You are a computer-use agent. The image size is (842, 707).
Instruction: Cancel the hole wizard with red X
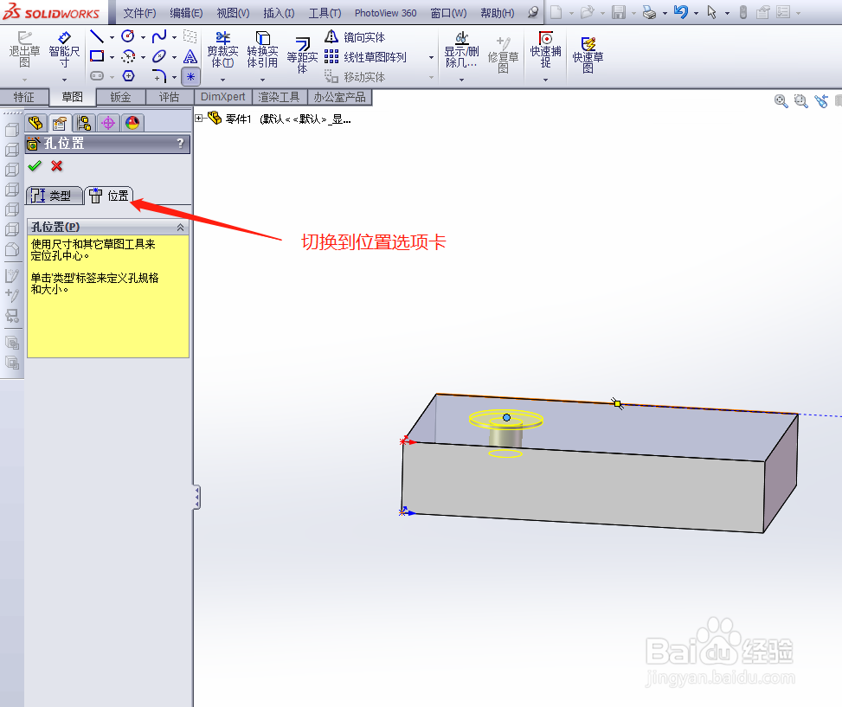[x=56, y=166]
